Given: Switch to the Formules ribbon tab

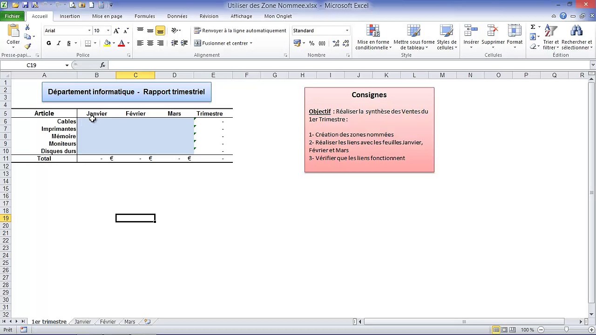Looking at the screenshot, I should tap(145, 16).
